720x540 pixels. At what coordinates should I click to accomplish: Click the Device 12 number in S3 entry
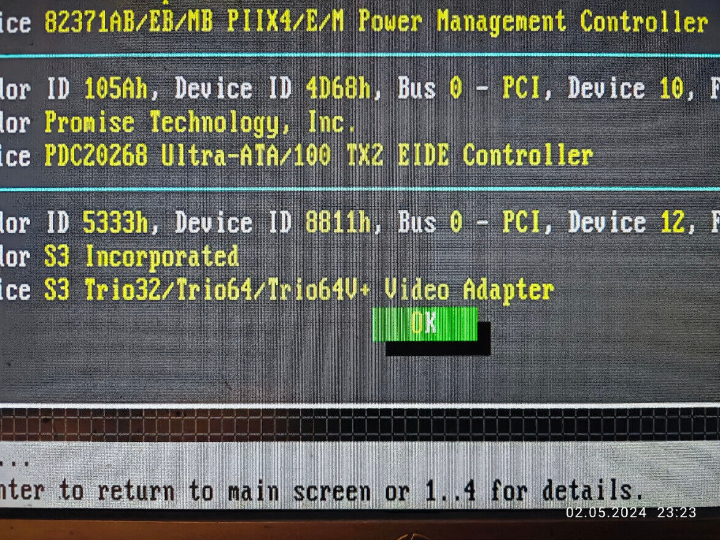(x=673, y=223)
